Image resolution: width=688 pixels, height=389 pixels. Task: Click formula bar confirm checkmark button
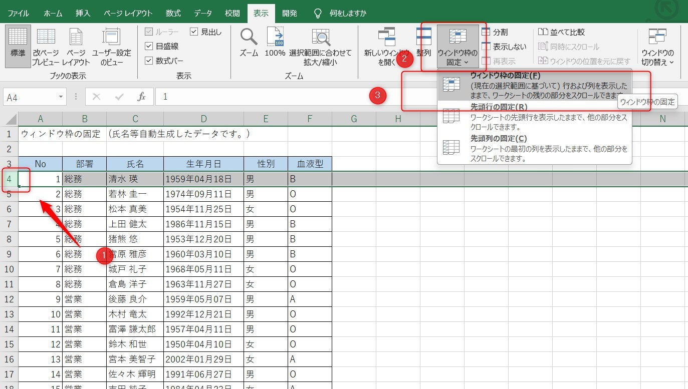point(119,97)
